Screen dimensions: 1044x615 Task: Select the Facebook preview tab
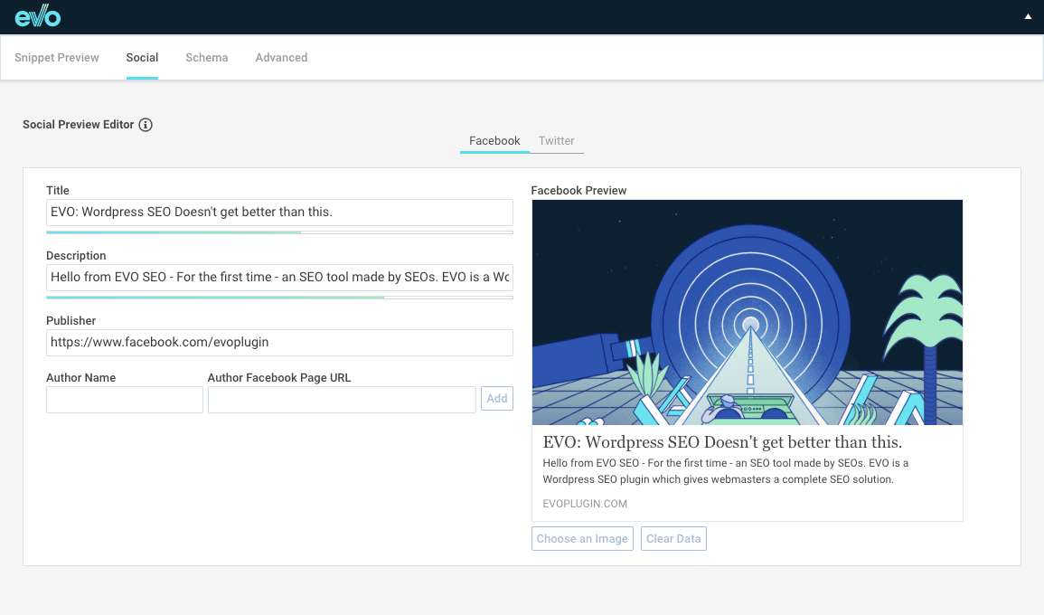(x=494, y=140)
